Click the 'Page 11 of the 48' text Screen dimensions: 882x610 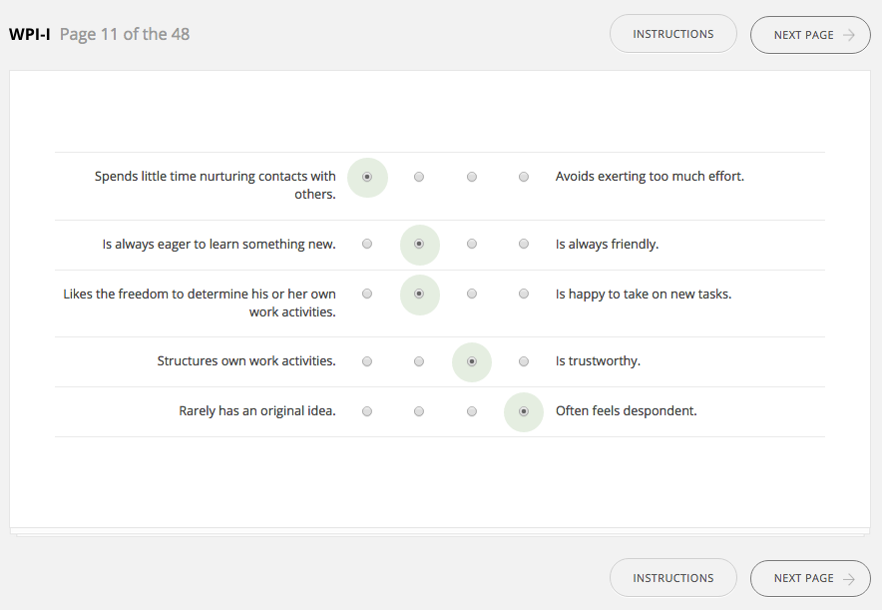125,34
